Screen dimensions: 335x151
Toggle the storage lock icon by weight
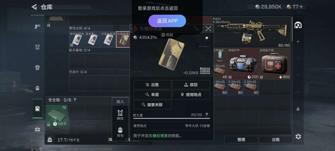[x=50, y=140]
